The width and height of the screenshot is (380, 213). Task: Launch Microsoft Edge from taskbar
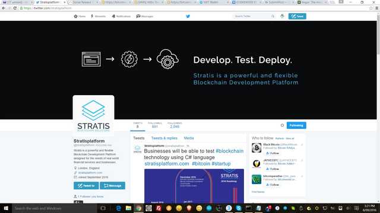[x=119, y=208]
